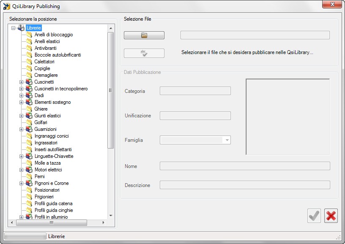Click the folder icon beside Antivibranti
Image resolution: width=345 pixels, height=244 pixels.
click(x=29, y=48)
